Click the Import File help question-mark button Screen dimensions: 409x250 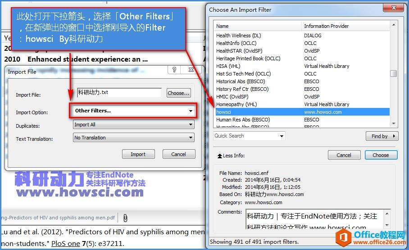click(x=174, y=70)
